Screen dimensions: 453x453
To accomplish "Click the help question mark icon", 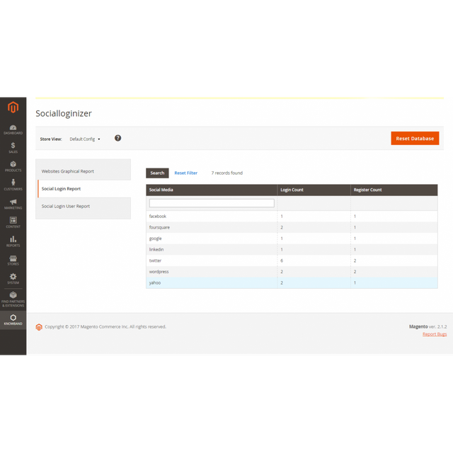I will click(118, 138).
